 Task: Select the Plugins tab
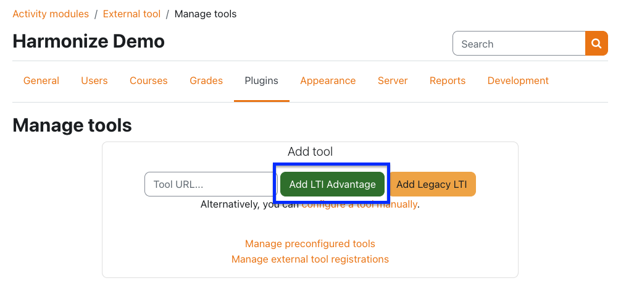[x=262, y=81]
